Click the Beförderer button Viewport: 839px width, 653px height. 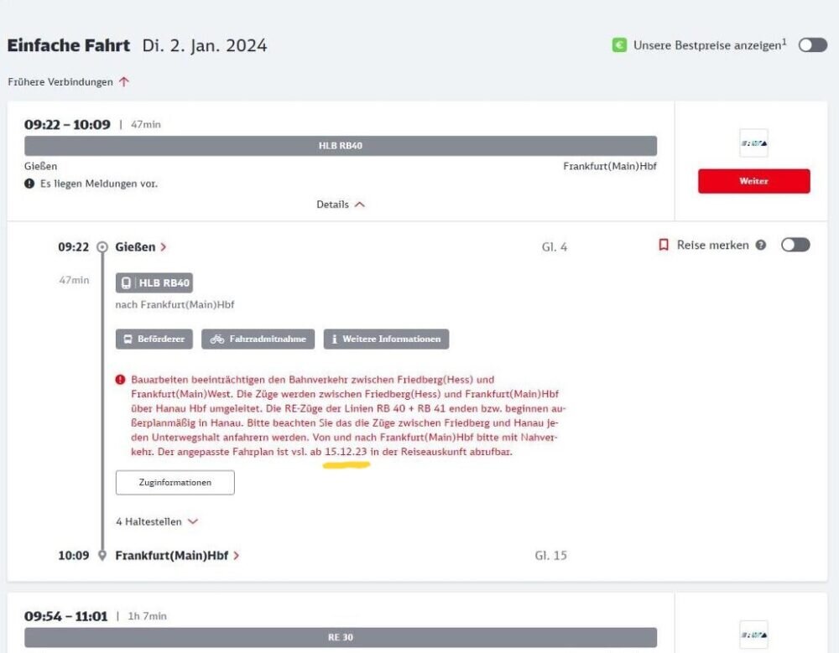pos(154,339)
